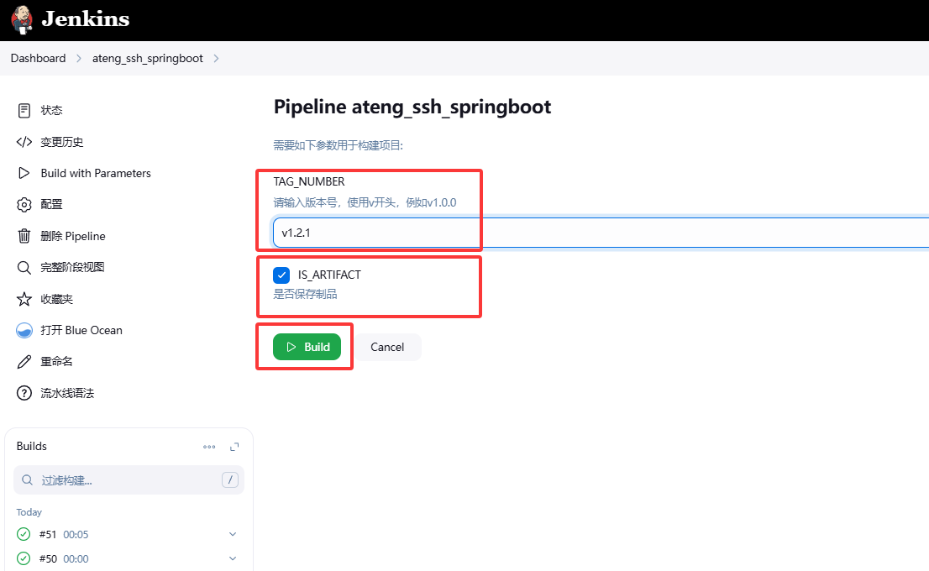Open the 状态 status page icon
929x571 pixels.
pos(24,111)
